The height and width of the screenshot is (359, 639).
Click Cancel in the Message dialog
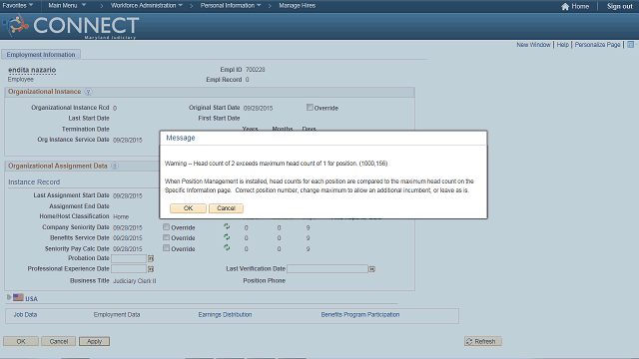(226, 208)
